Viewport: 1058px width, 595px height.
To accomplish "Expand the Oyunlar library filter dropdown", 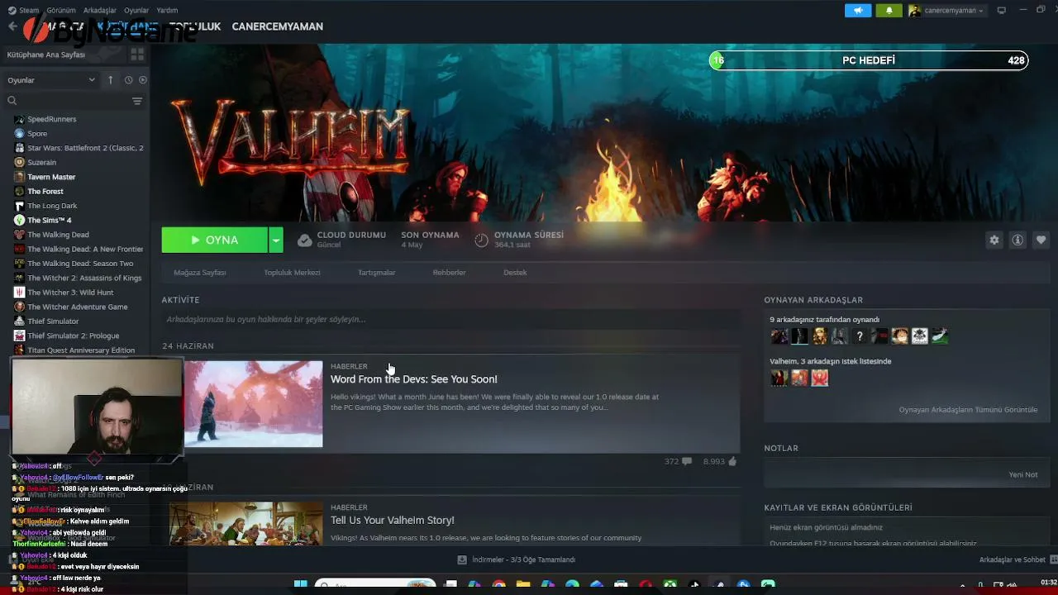I will pos(51,80).
